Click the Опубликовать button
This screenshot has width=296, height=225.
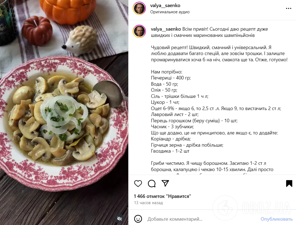point(276,219)
